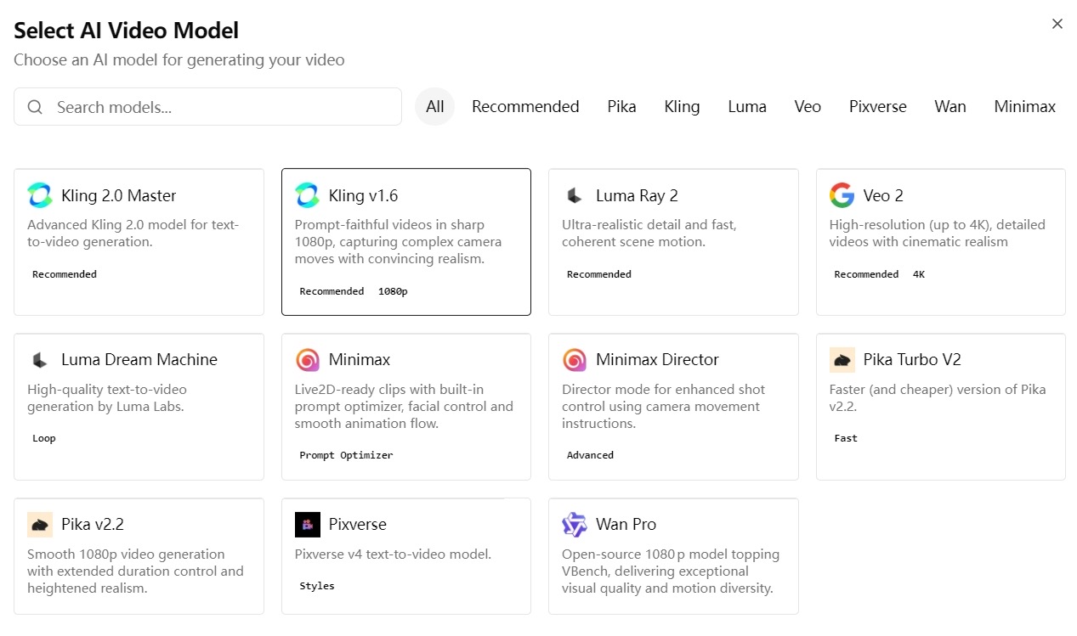This screenshot has width=1077, height=636.
Task: Click the Wan Pro logo icon
Action: coord(575,524)
